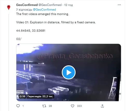Open the GeoConfirmed display name profile
The image size is (128, 111).
coord(27,5)
